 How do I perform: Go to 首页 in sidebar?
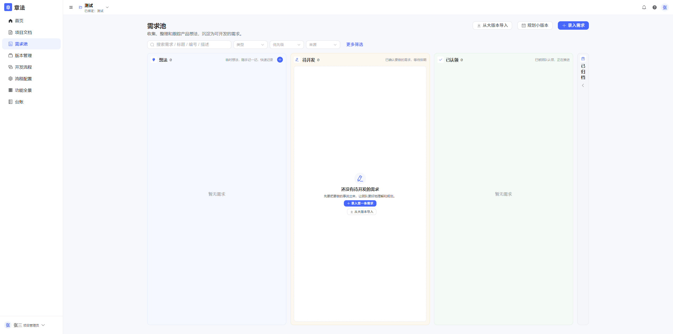31,21
